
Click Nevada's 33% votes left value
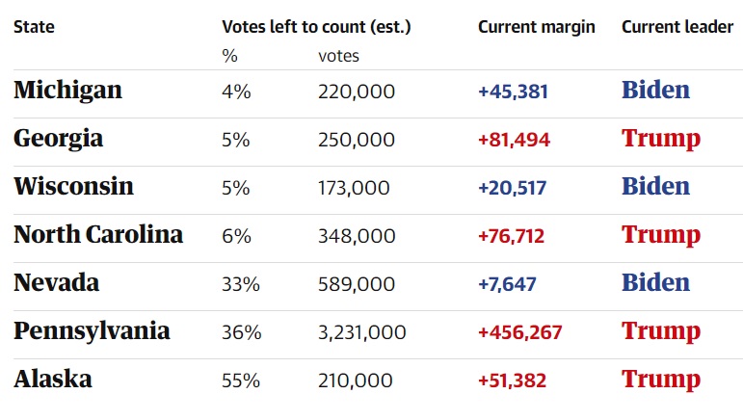(239, 284)
